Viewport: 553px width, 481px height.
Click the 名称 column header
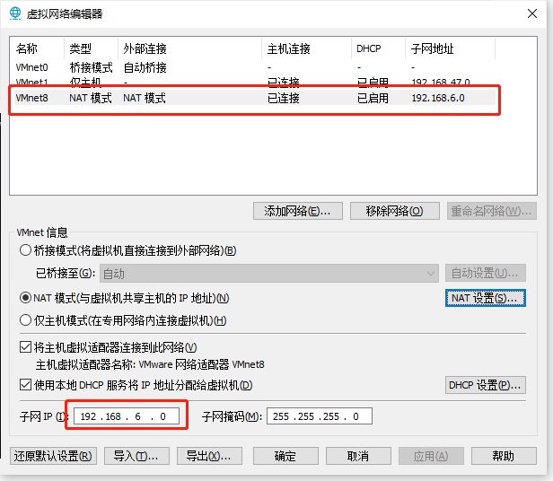point(38,48)
